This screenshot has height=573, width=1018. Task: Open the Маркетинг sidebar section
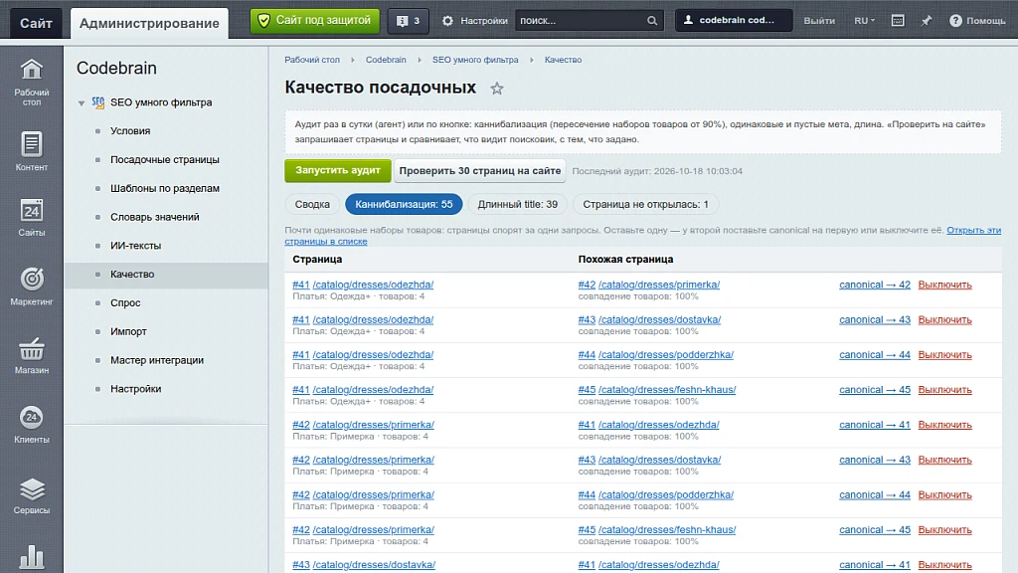(x=31, y=286)
